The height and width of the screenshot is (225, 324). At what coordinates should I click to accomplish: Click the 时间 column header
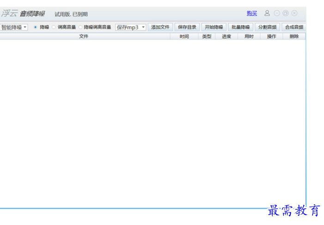pos(184,36)
